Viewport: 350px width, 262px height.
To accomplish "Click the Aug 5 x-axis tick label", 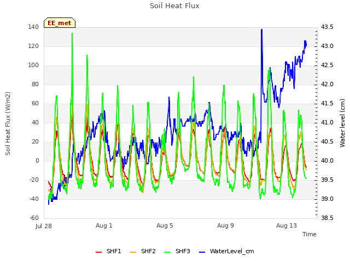I will tap(165, 225).
